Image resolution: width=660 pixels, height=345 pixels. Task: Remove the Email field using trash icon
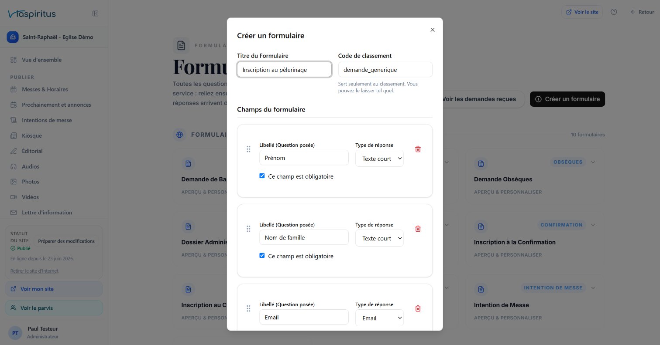pos(418,308)
